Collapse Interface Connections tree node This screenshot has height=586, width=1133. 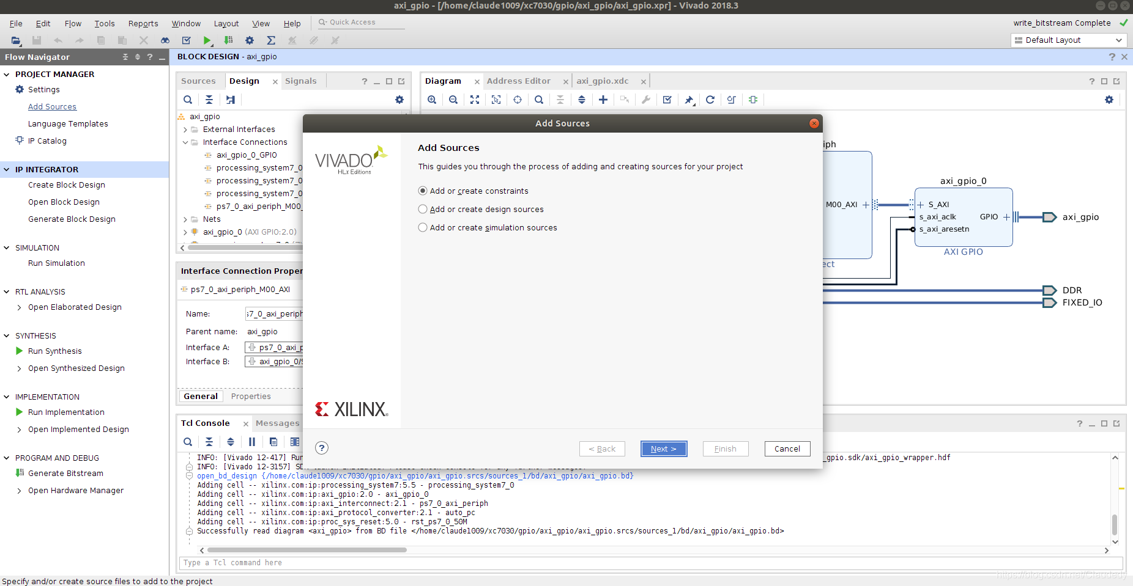click(185, 142)
